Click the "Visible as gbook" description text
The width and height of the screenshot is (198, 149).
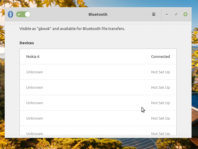72,29
